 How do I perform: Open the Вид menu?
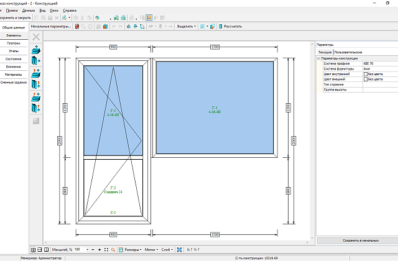(42, 11)
